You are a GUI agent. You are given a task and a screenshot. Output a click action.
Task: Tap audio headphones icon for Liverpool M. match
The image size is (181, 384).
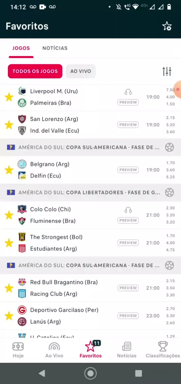pyautogui.click(x=128, y=92)
